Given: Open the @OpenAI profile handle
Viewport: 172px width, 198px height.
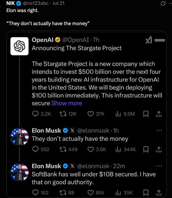Looking at the screenshot, I should click(76, 40).
